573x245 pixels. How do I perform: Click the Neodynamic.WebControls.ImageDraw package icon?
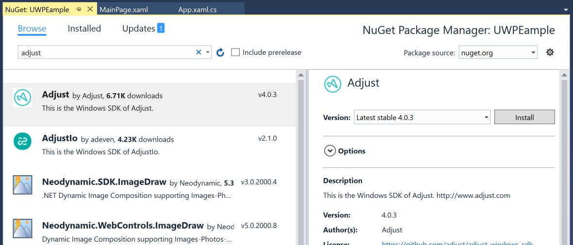23,228
